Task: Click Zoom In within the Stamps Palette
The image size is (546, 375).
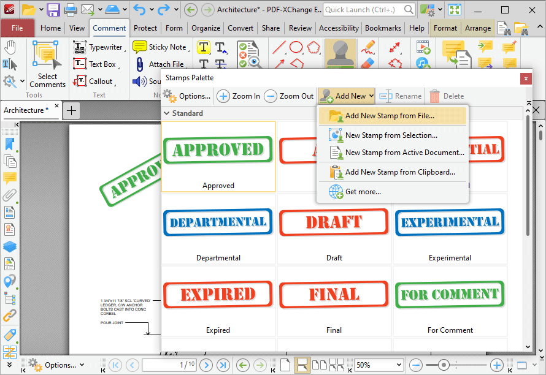Action: (238, 96)
